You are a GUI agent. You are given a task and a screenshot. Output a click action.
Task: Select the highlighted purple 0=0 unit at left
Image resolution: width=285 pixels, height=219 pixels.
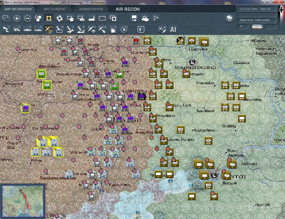coord(25,108)
